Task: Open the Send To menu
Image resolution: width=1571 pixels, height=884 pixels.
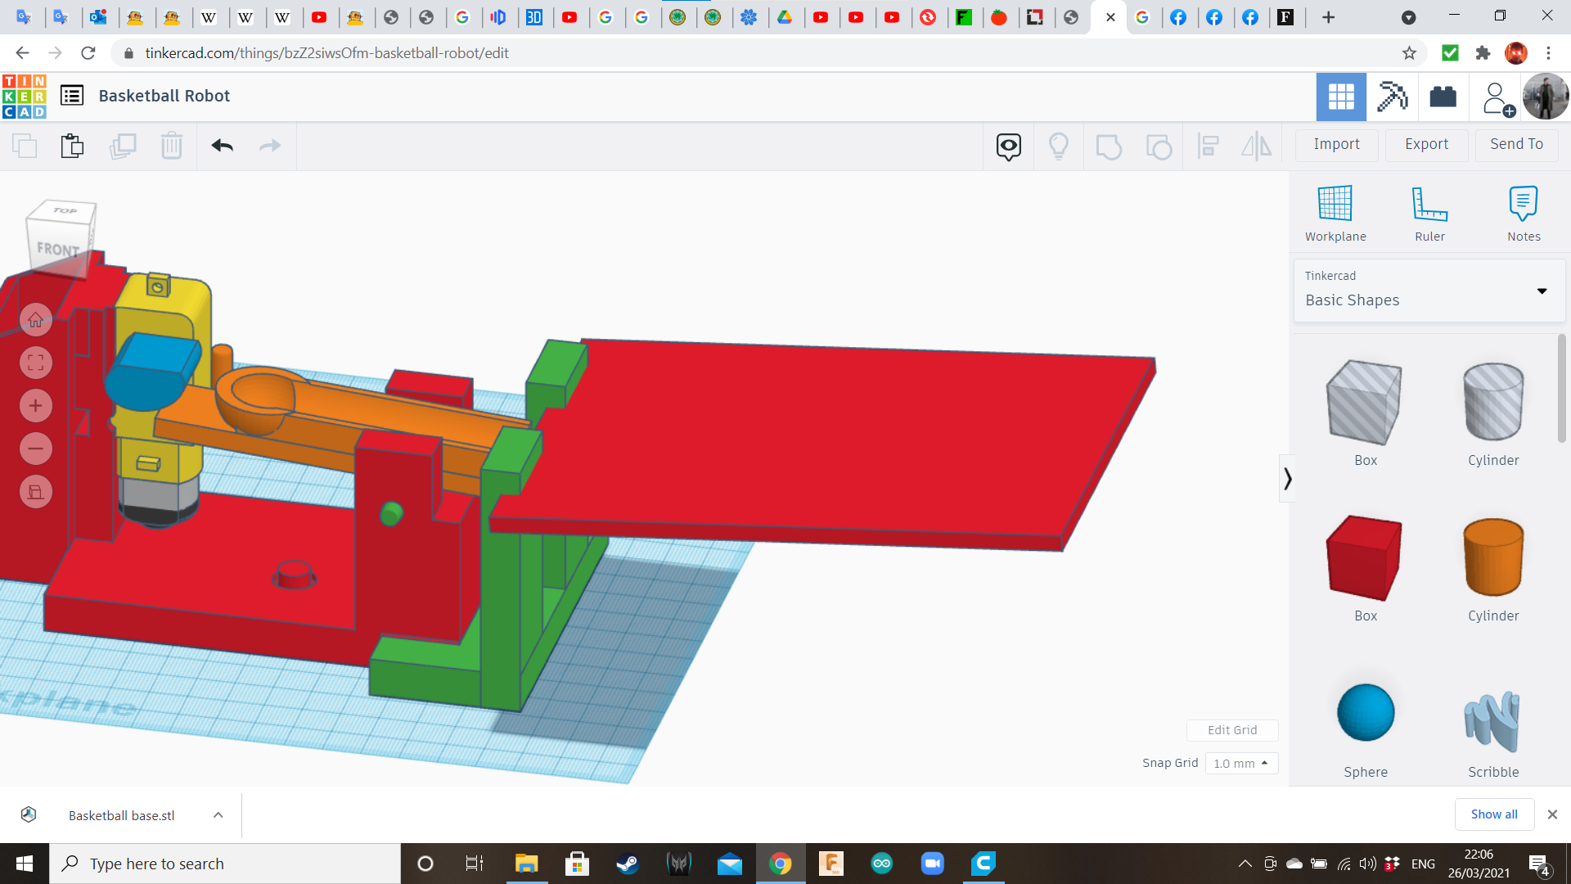Action: click(1516, 144)
